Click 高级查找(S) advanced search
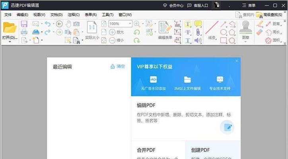288x159 pixels. [269, 15]
